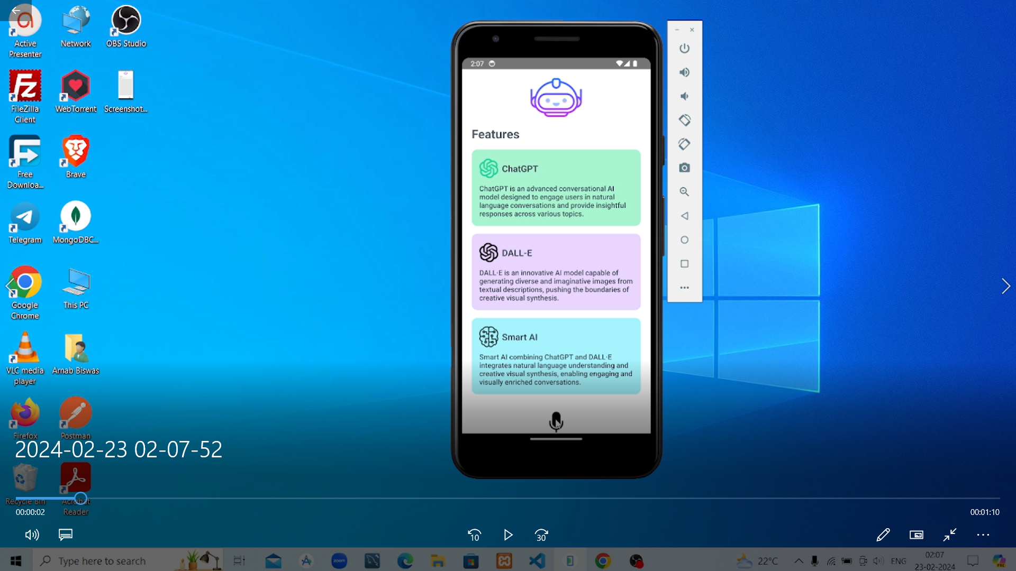Open the Google Chrome desktop shortcut

[25, 293]
